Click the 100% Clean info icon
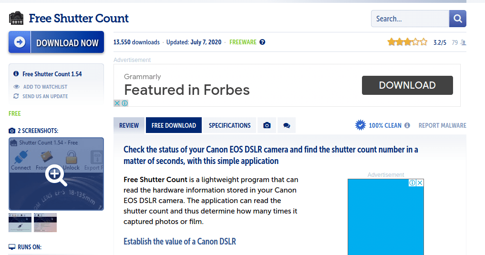 407,125
